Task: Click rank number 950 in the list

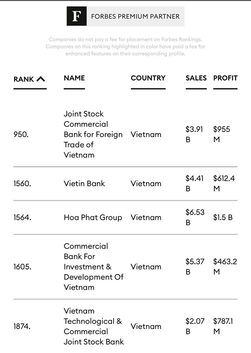Action: pos(21,134)
